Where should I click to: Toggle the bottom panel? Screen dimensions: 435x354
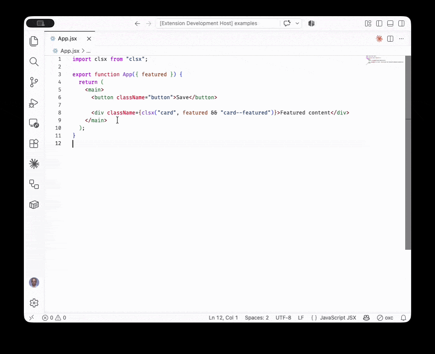tap(390, 23)
